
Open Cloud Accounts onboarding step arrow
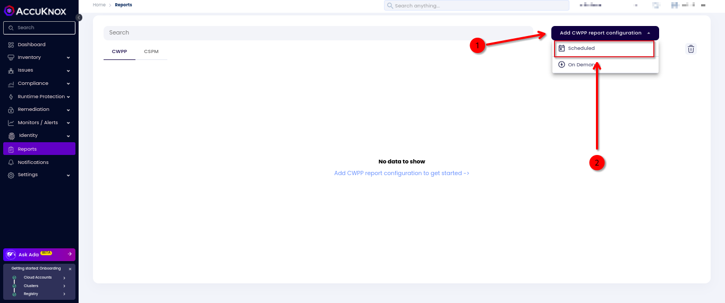click(x=64, y=278)
